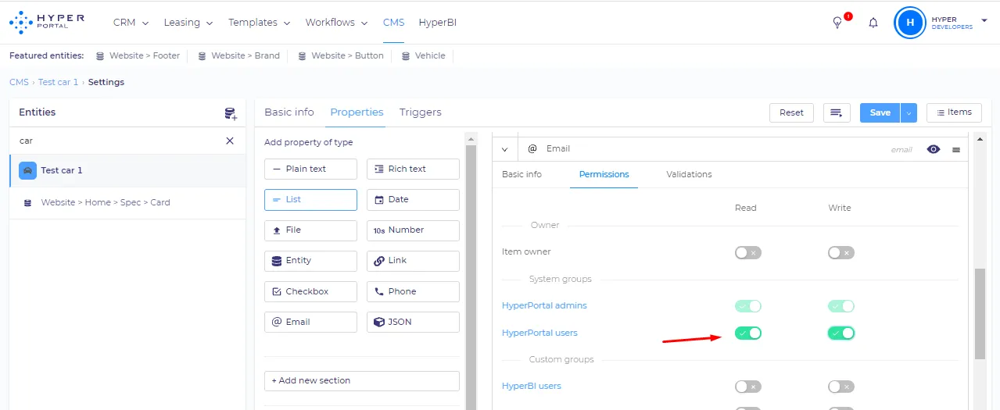This screenshot has height=410, width=1000.
Task: Disable HyperPortal users Write permission
Action: coord(841,333)
